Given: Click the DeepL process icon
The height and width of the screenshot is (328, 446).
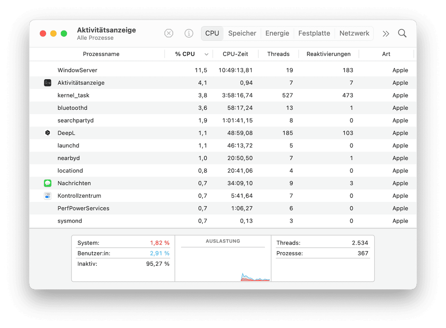Looking at the screenshot, I should pyautogui.click(x=48, y=133).
